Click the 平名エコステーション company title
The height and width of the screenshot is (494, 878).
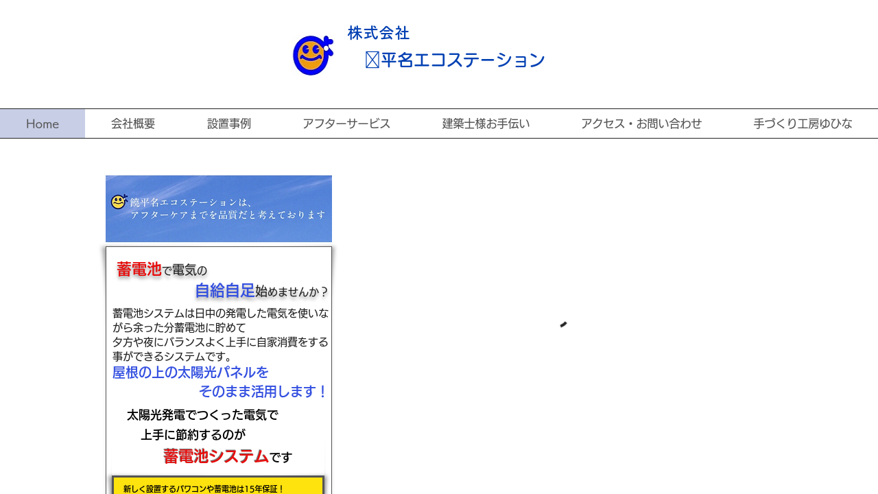455,60
